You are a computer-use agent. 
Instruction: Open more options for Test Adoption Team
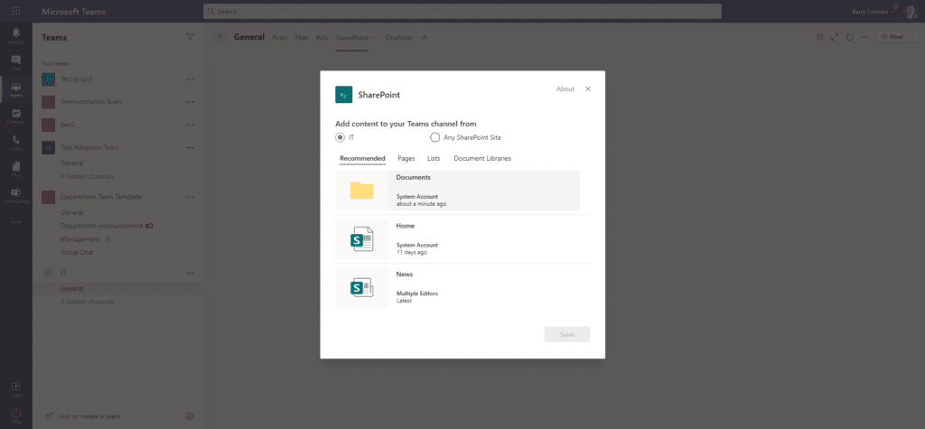tap(190, 147)
